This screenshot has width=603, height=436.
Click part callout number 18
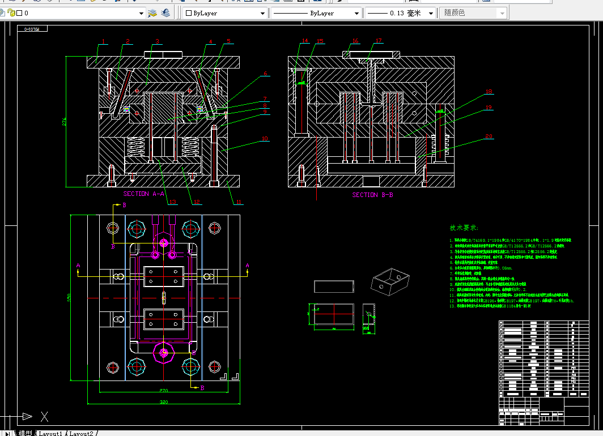[489, 91]
